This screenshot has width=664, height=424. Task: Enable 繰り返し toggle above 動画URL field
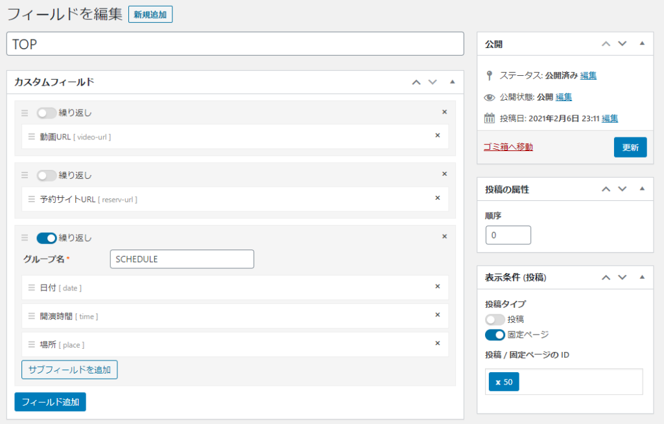click(46, 113)
